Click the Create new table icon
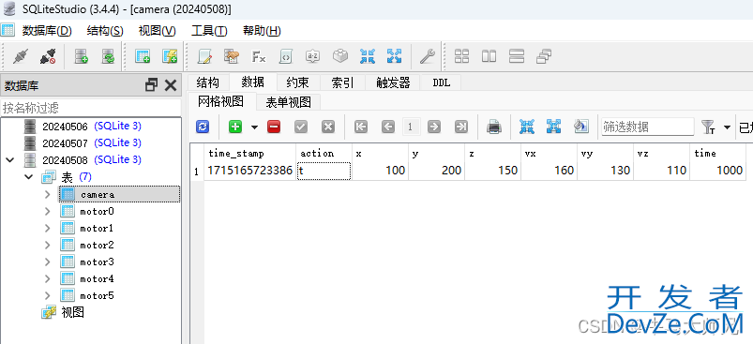 pyautogui.click(x=143, y=56)
